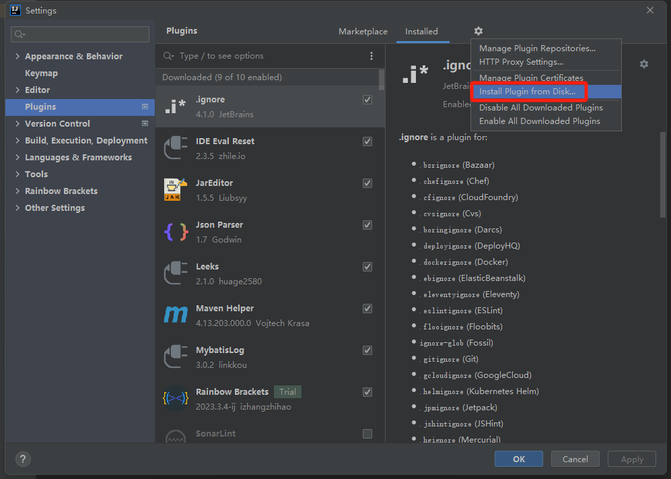
Task: Select Keymap in the settings tree
Action: (x=41, y=73)
